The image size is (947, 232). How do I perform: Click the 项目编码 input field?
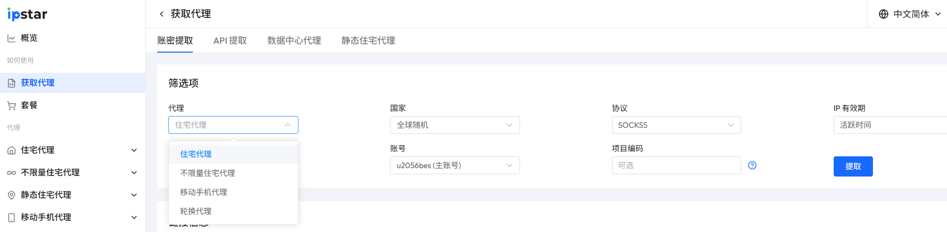point(676,165)
